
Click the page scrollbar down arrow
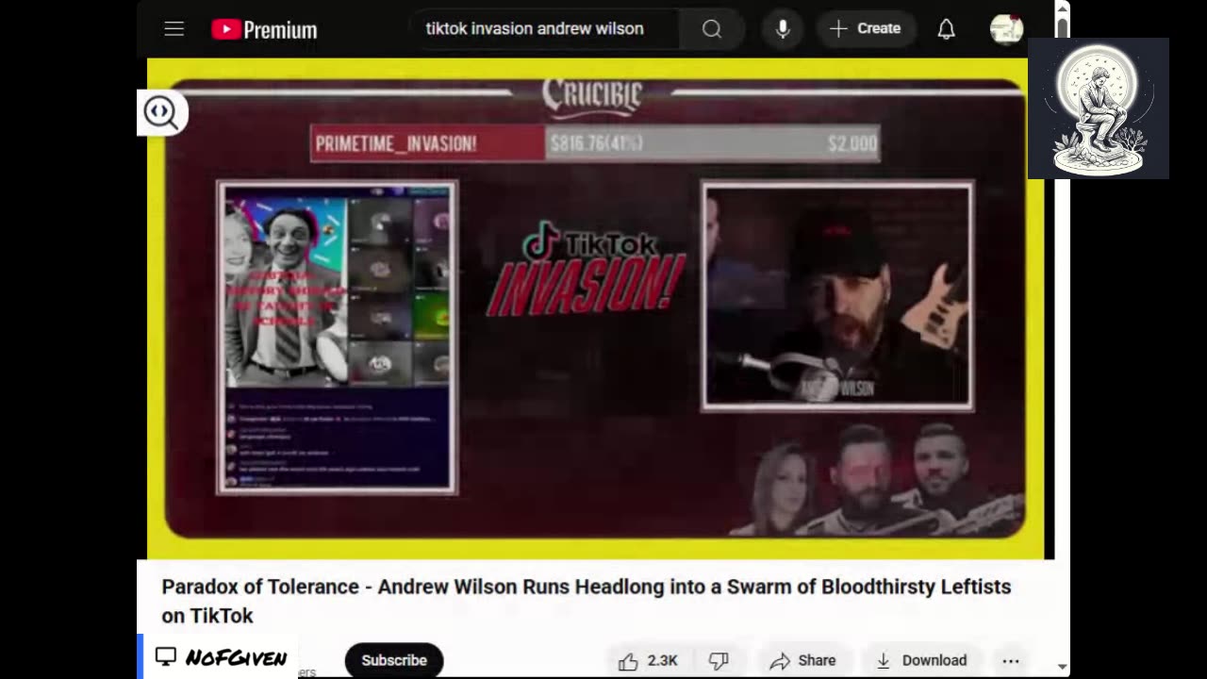1063,667
